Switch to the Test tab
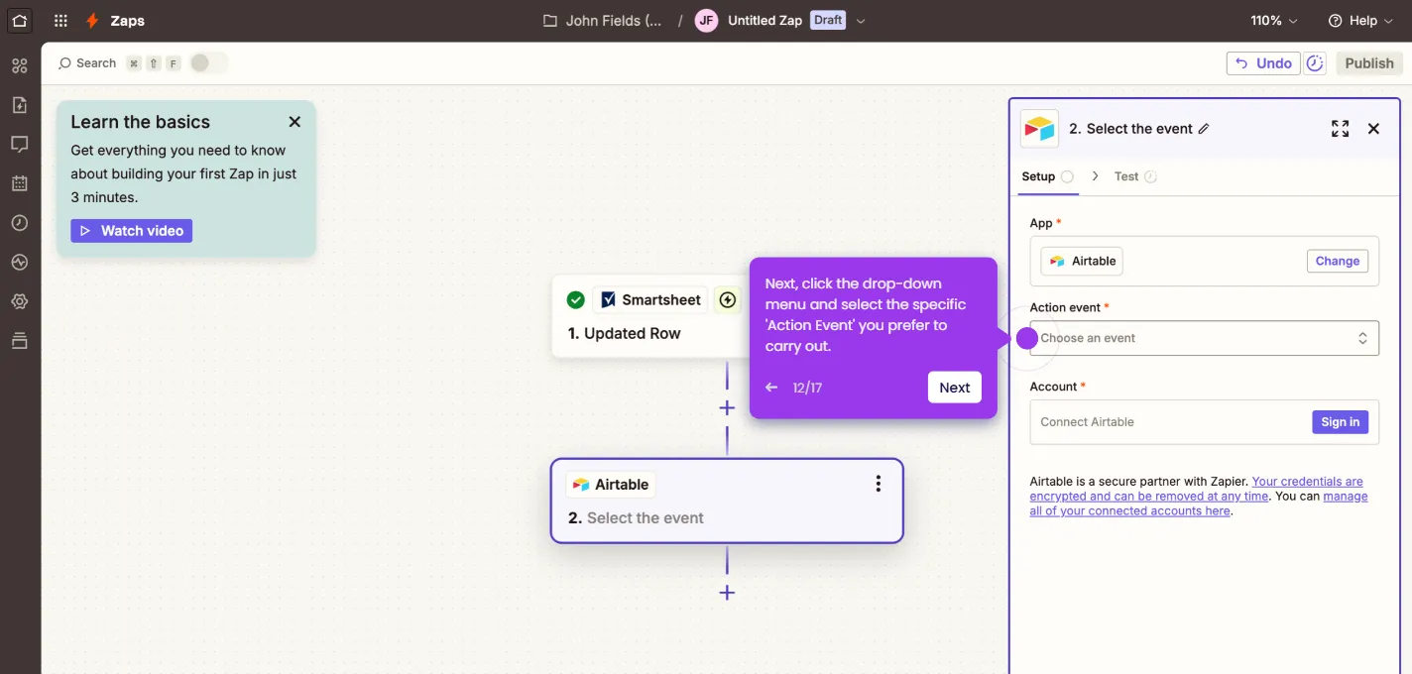 pyautogui.click(x=1135, y=176)
